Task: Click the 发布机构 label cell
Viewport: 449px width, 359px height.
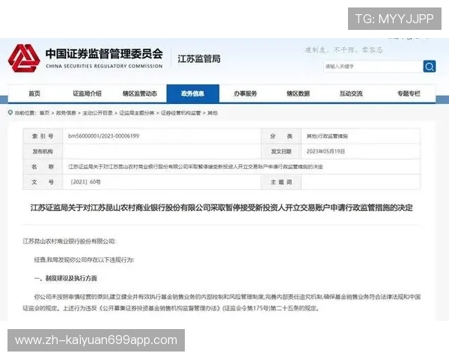Action: coord(43,151)
